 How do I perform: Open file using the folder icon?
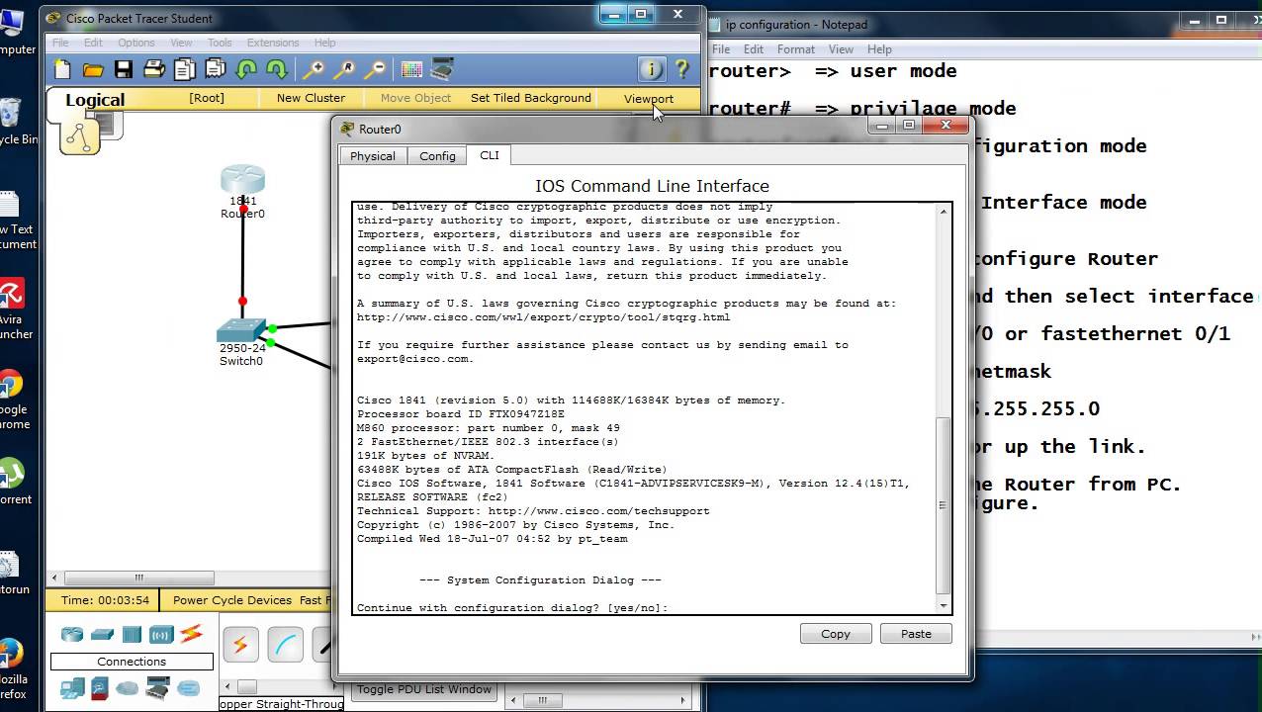pos(93,69)
